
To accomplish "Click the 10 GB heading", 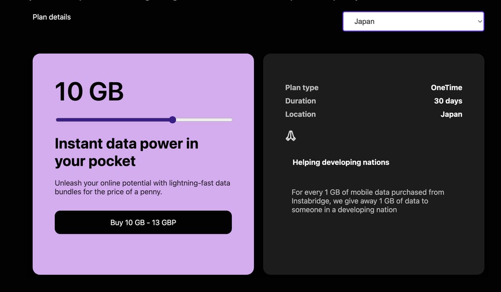I will pos(89,91).
